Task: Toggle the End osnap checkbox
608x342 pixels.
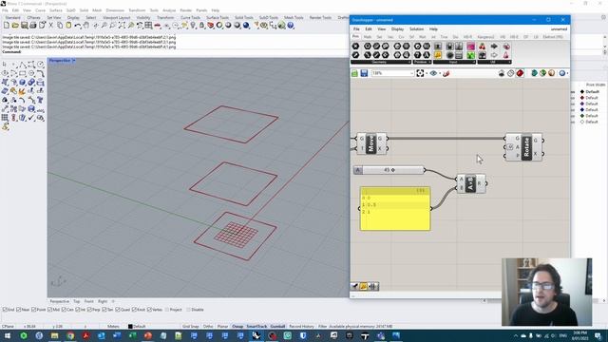Action: click(x=5, y=310)
